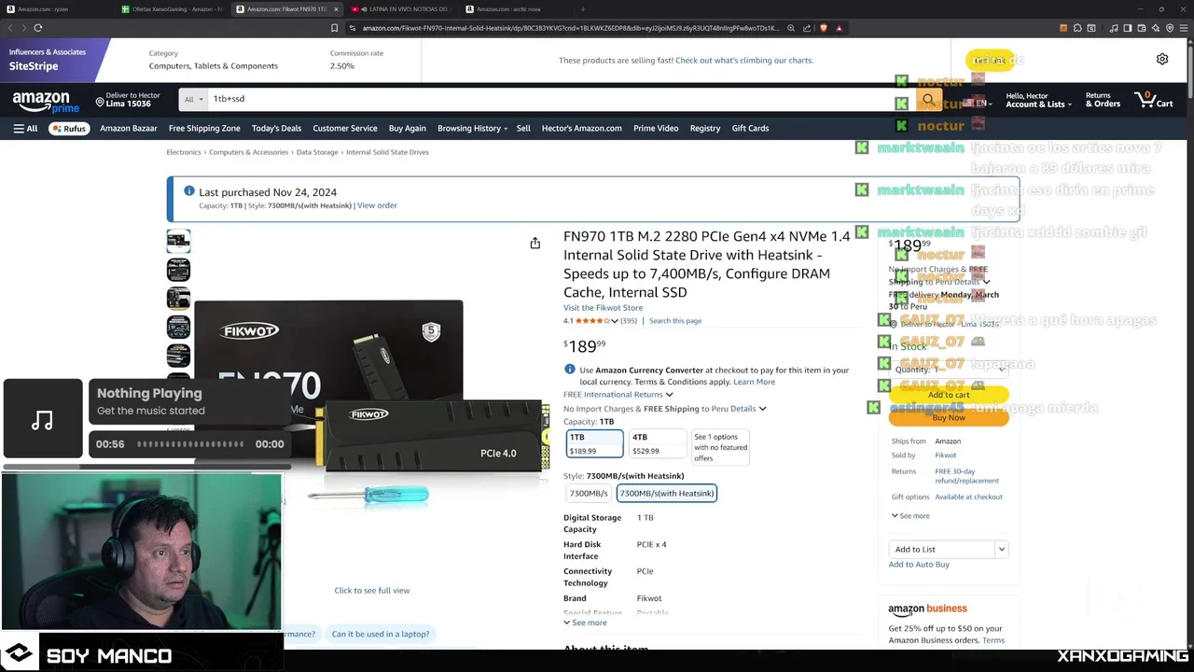The image size is (1194, 672).
Task: Open the All hamburger menu
Action: [25, 128]
